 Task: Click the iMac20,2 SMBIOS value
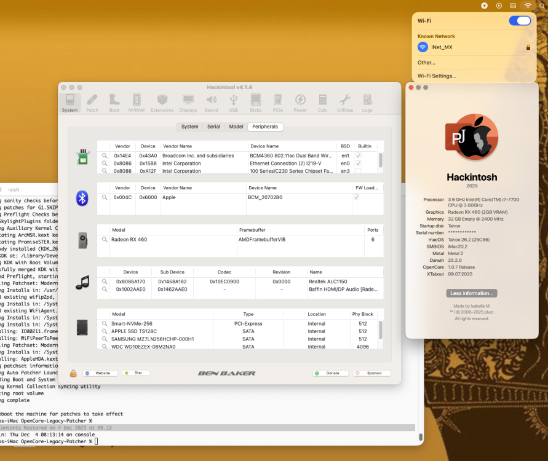[458, 246]
